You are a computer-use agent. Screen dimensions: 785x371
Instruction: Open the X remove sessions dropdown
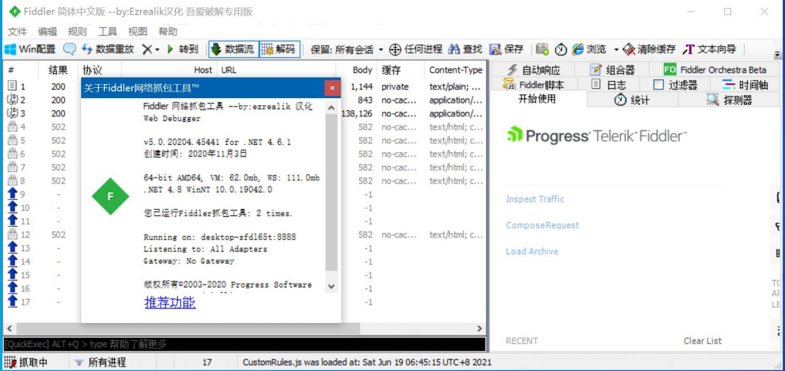pyautogui.click(x=151, y=50)
